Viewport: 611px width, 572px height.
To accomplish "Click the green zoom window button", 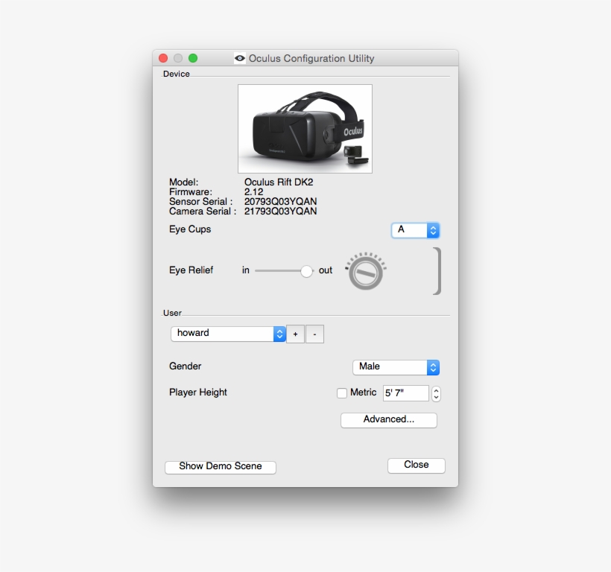I will [x=193, y=58].
